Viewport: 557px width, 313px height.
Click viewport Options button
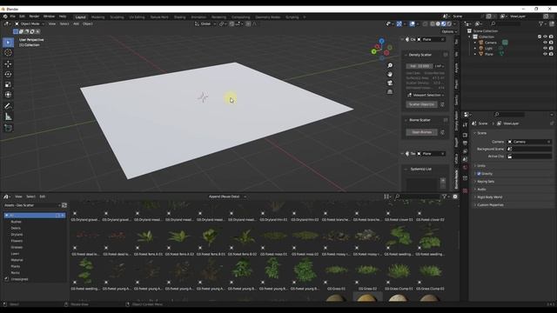(x=449, y=31)
